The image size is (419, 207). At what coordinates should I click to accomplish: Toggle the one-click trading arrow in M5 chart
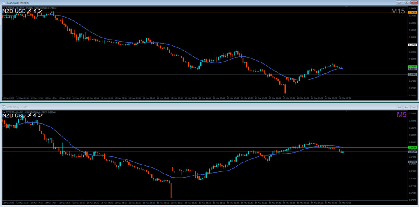[x=4, y=111]
